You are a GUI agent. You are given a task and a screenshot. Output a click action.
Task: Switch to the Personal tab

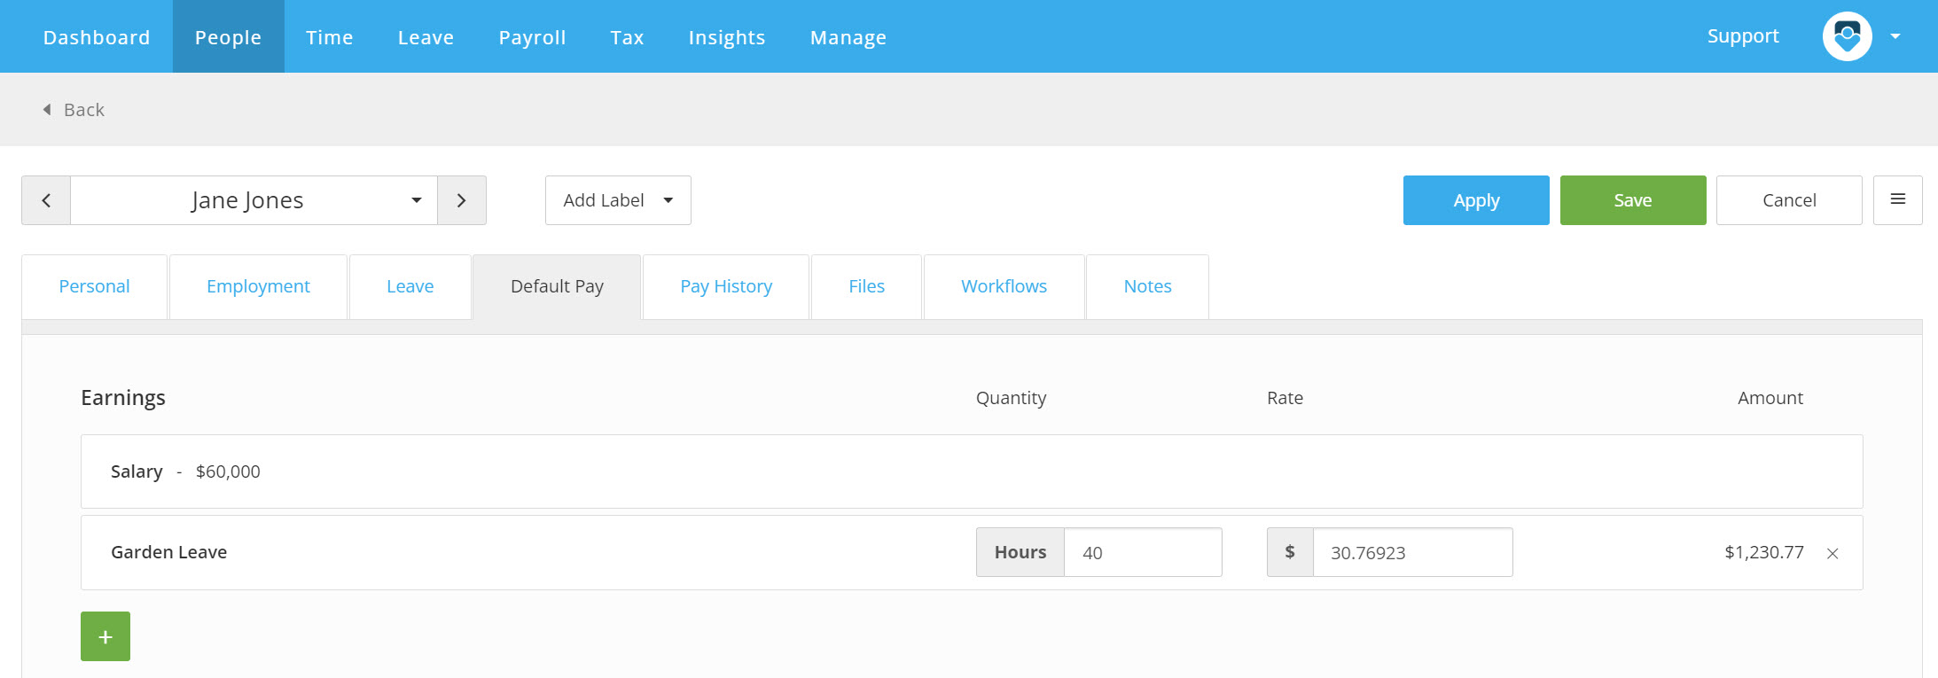94,286
